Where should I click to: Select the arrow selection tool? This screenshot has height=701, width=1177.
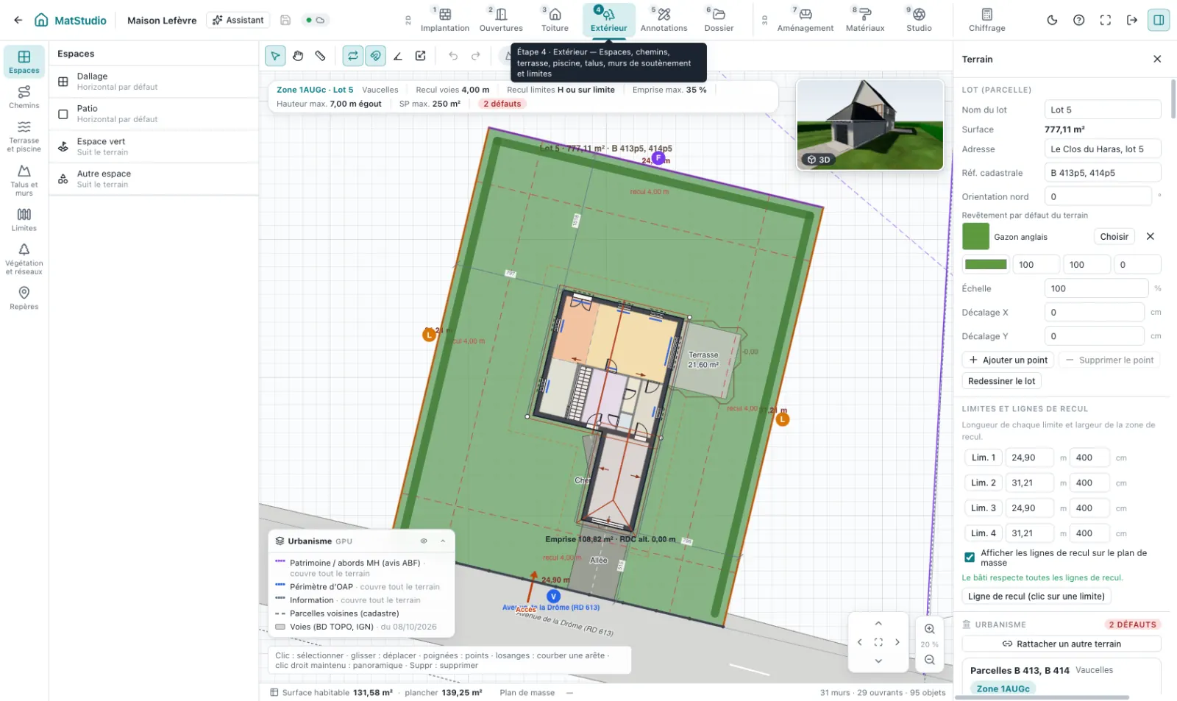pos(275,56)
